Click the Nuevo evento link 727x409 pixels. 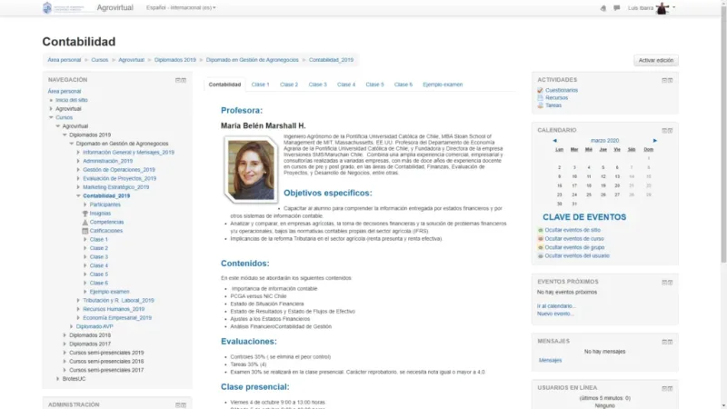555,314
